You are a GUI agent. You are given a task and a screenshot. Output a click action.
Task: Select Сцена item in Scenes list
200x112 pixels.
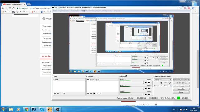coord(69,80)
